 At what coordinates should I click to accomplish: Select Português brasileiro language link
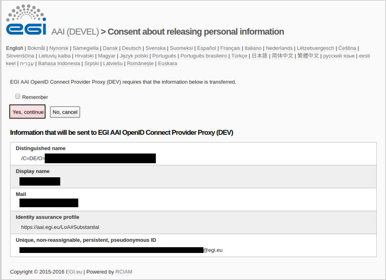(203, 56)
